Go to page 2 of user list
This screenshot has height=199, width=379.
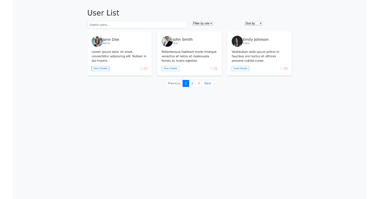pos(192,83)
